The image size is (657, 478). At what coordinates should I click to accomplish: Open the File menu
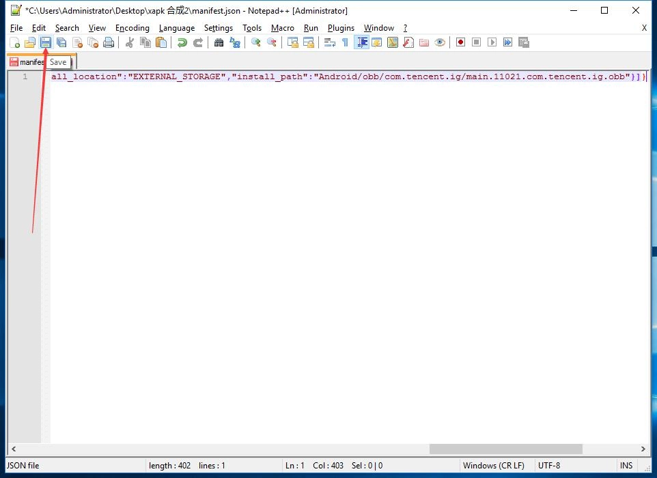[16, 28]
